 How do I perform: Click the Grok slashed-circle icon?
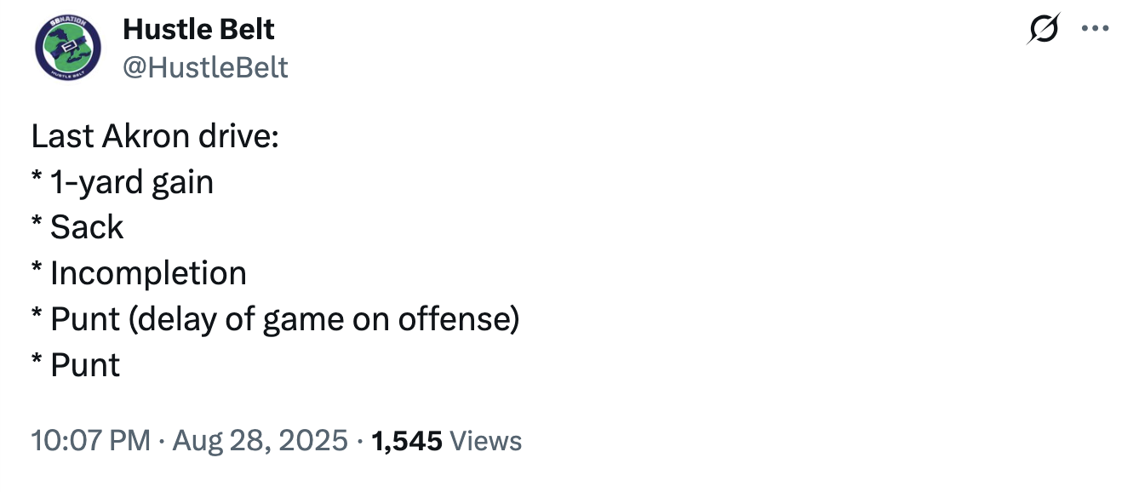[x=1044, y=29]
